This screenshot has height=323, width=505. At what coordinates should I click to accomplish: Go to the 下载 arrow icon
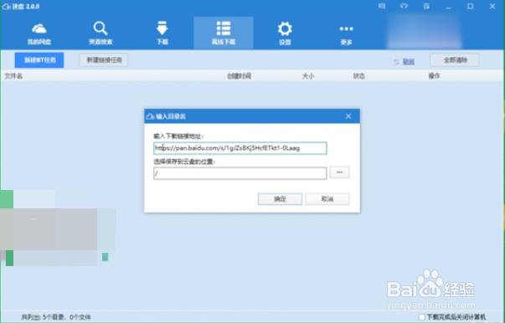point(162,33)
